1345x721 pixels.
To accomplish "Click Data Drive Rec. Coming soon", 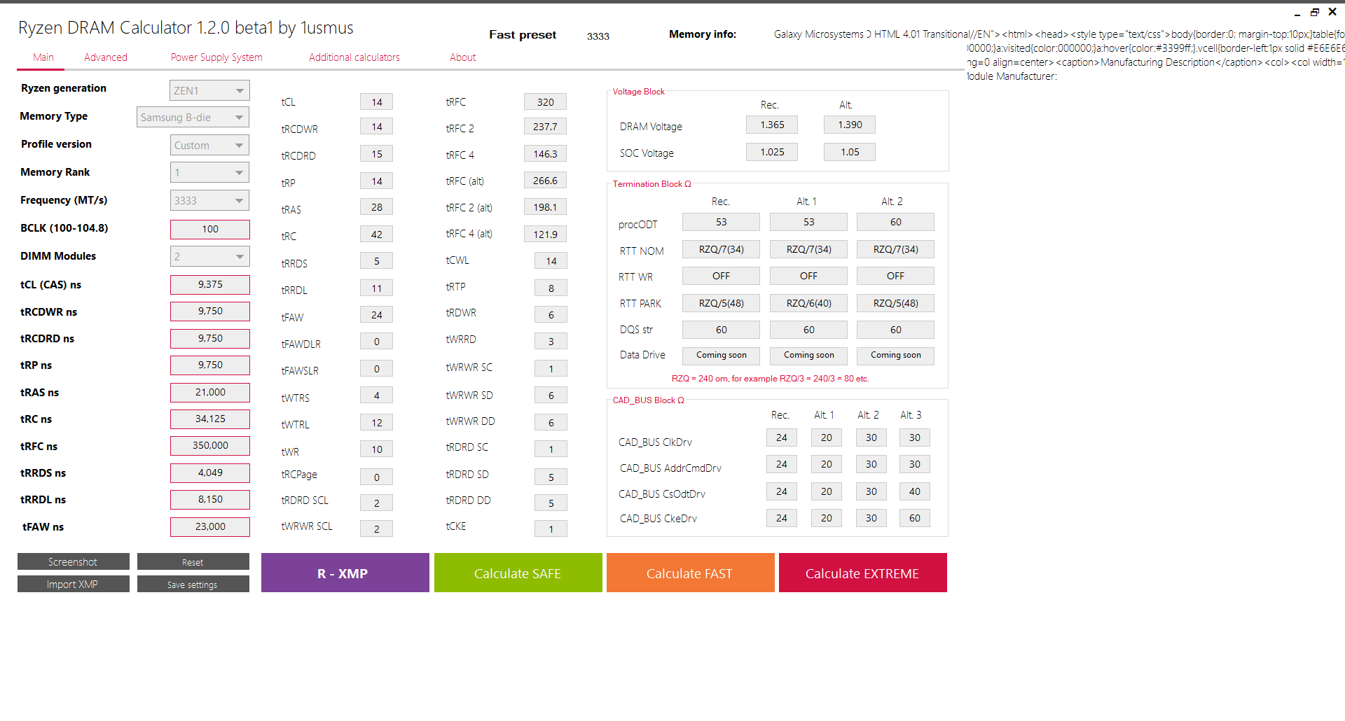I will [x=721, y=356].
